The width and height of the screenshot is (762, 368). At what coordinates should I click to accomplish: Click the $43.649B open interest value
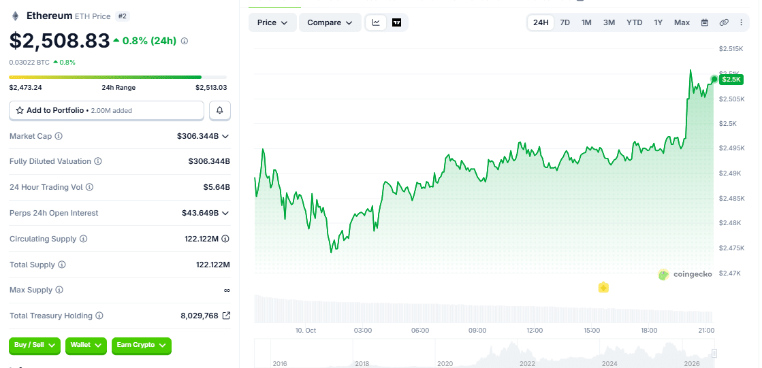tap(200, 213)
